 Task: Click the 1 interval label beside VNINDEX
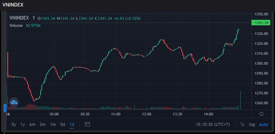(34, 18)
